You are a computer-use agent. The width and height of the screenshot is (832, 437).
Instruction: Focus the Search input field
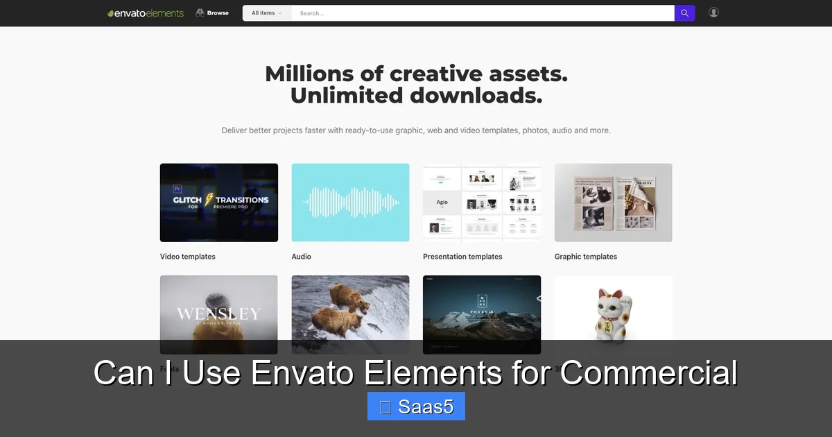[x=483, y=13]
